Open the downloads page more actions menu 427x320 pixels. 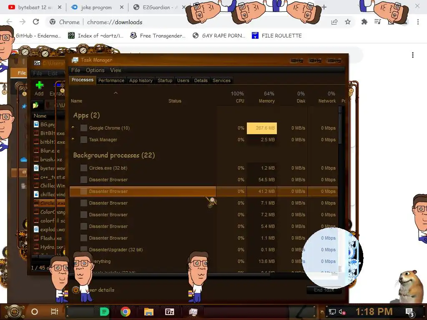[x=413, y=55]
